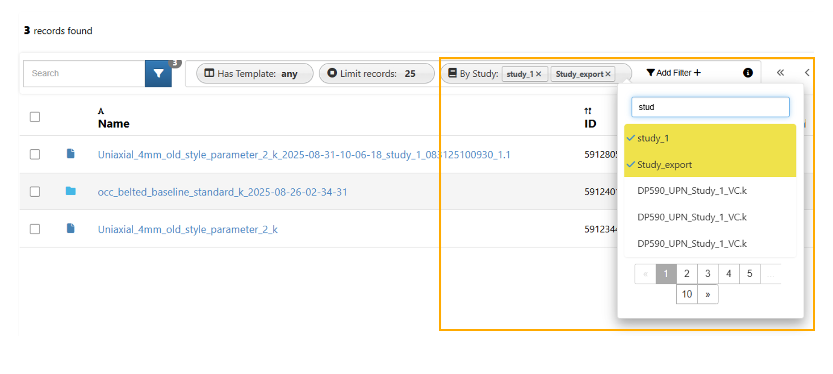Click the info circle icon

[748, 73]
